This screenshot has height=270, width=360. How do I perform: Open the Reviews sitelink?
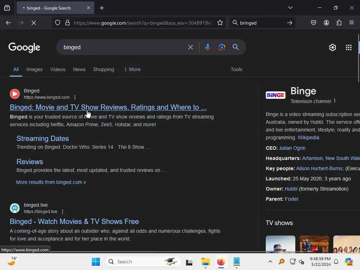pos(30,162)
